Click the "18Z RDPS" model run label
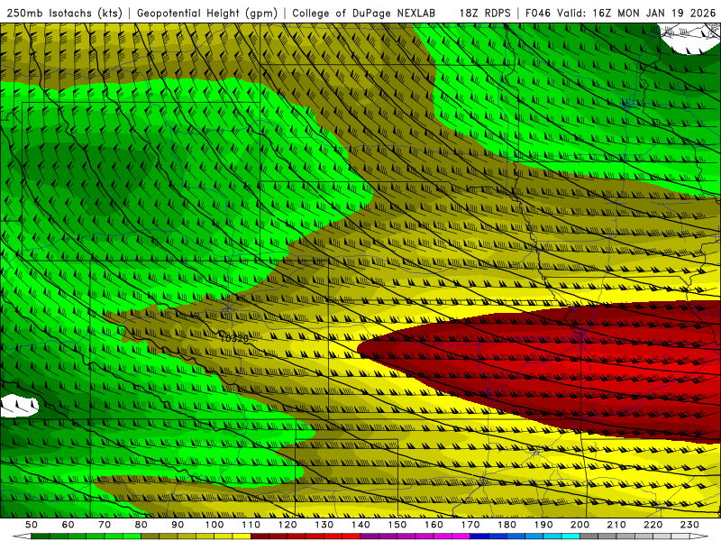The height and width of the screenshot is (541, 721). [485, 14]
